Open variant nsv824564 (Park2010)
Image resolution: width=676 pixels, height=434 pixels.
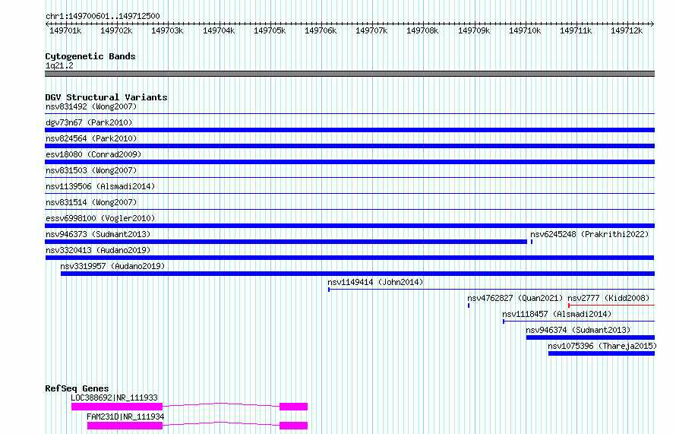[91, 138]
